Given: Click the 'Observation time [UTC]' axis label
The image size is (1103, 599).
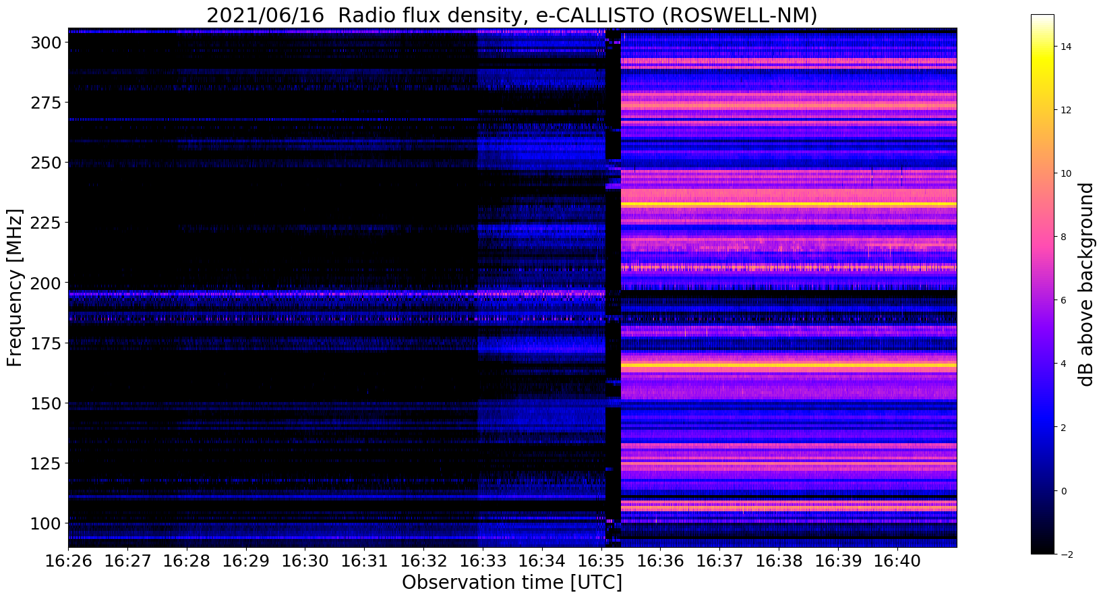Looking at the screenshot, I should coord(512,583).
